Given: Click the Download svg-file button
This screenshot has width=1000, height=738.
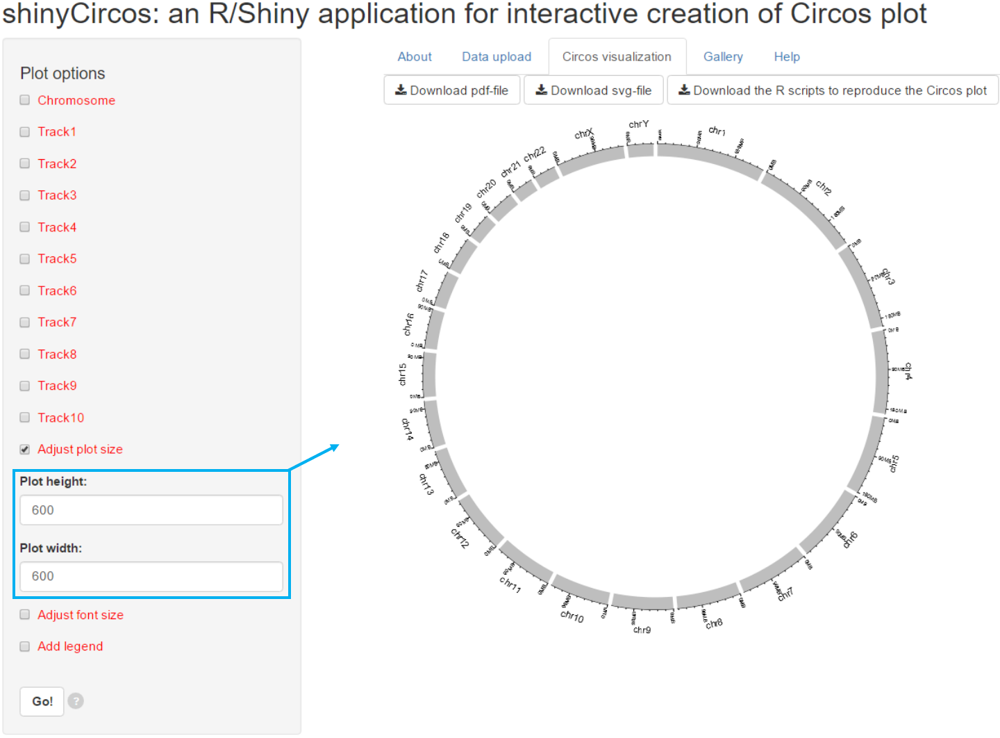Looking at the screenshot, I should (x=594, y=90).
